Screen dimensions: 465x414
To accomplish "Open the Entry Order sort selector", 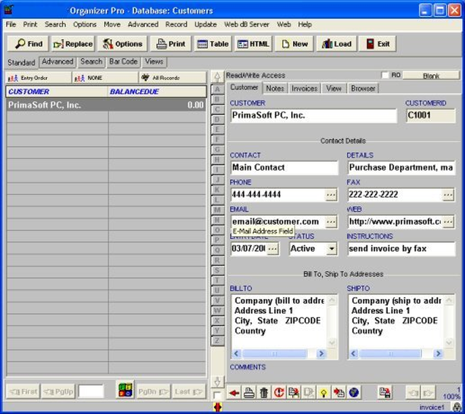I will click(39, 78).
